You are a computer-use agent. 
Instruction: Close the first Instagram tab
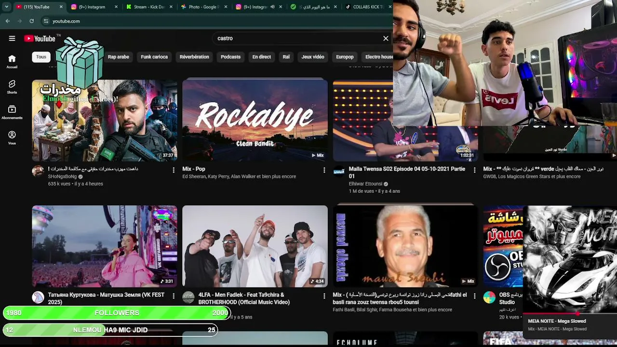coord(117,7)
